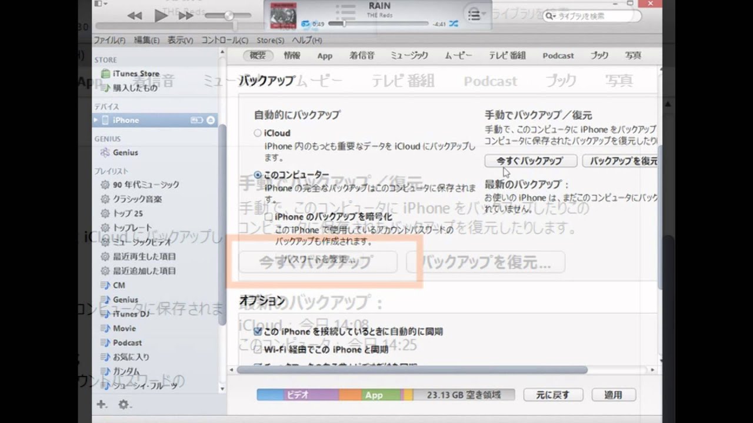The height and width of the screenshot is (423, 753).
Task: Click the RAIN album artwork thumbnail
Action: pos(284,16)
